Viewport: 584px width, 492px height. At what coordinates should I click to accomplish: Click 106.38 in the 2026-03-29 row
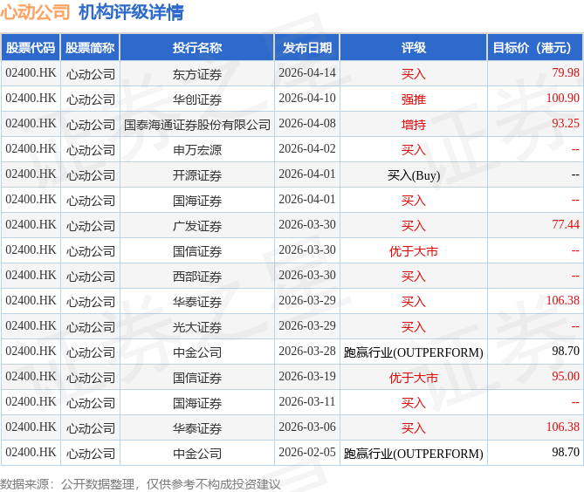pyautogui.click(x=563, y=301)
